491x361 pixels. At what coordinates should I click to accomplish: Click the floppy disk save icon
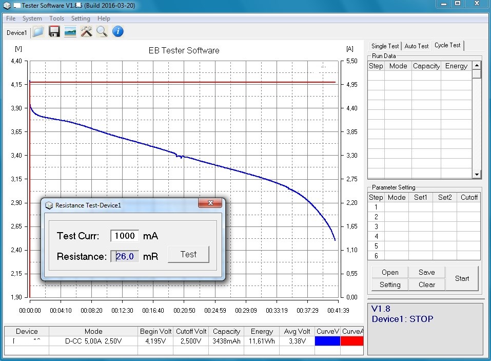pyautogui.click(x=54, y=32)
